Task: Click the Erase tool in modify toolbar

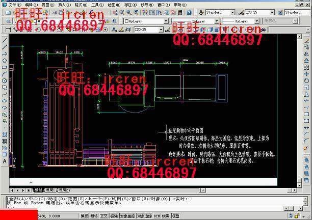Action: pyautogui.click(x=306, y=40)
